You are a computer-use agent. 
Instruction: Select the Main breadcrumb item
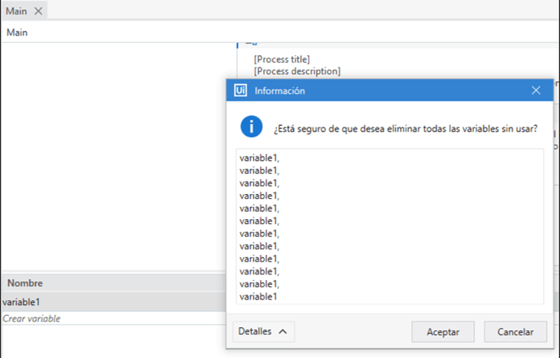coord(17,32)
